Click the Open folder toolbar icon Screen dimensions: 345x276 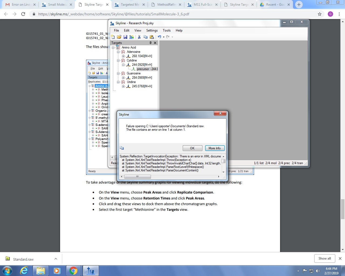[119, 37]
